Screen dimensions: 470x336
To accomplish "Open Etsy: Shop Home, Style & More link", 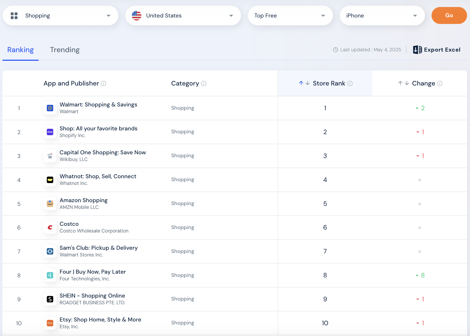I will tap(100, 320).
